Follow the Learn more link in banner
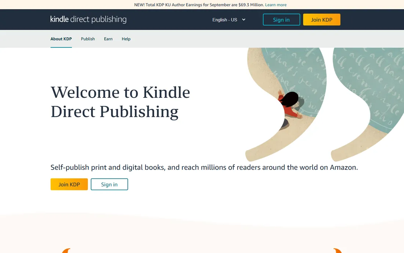404x253 pixels. click(276, 5)
